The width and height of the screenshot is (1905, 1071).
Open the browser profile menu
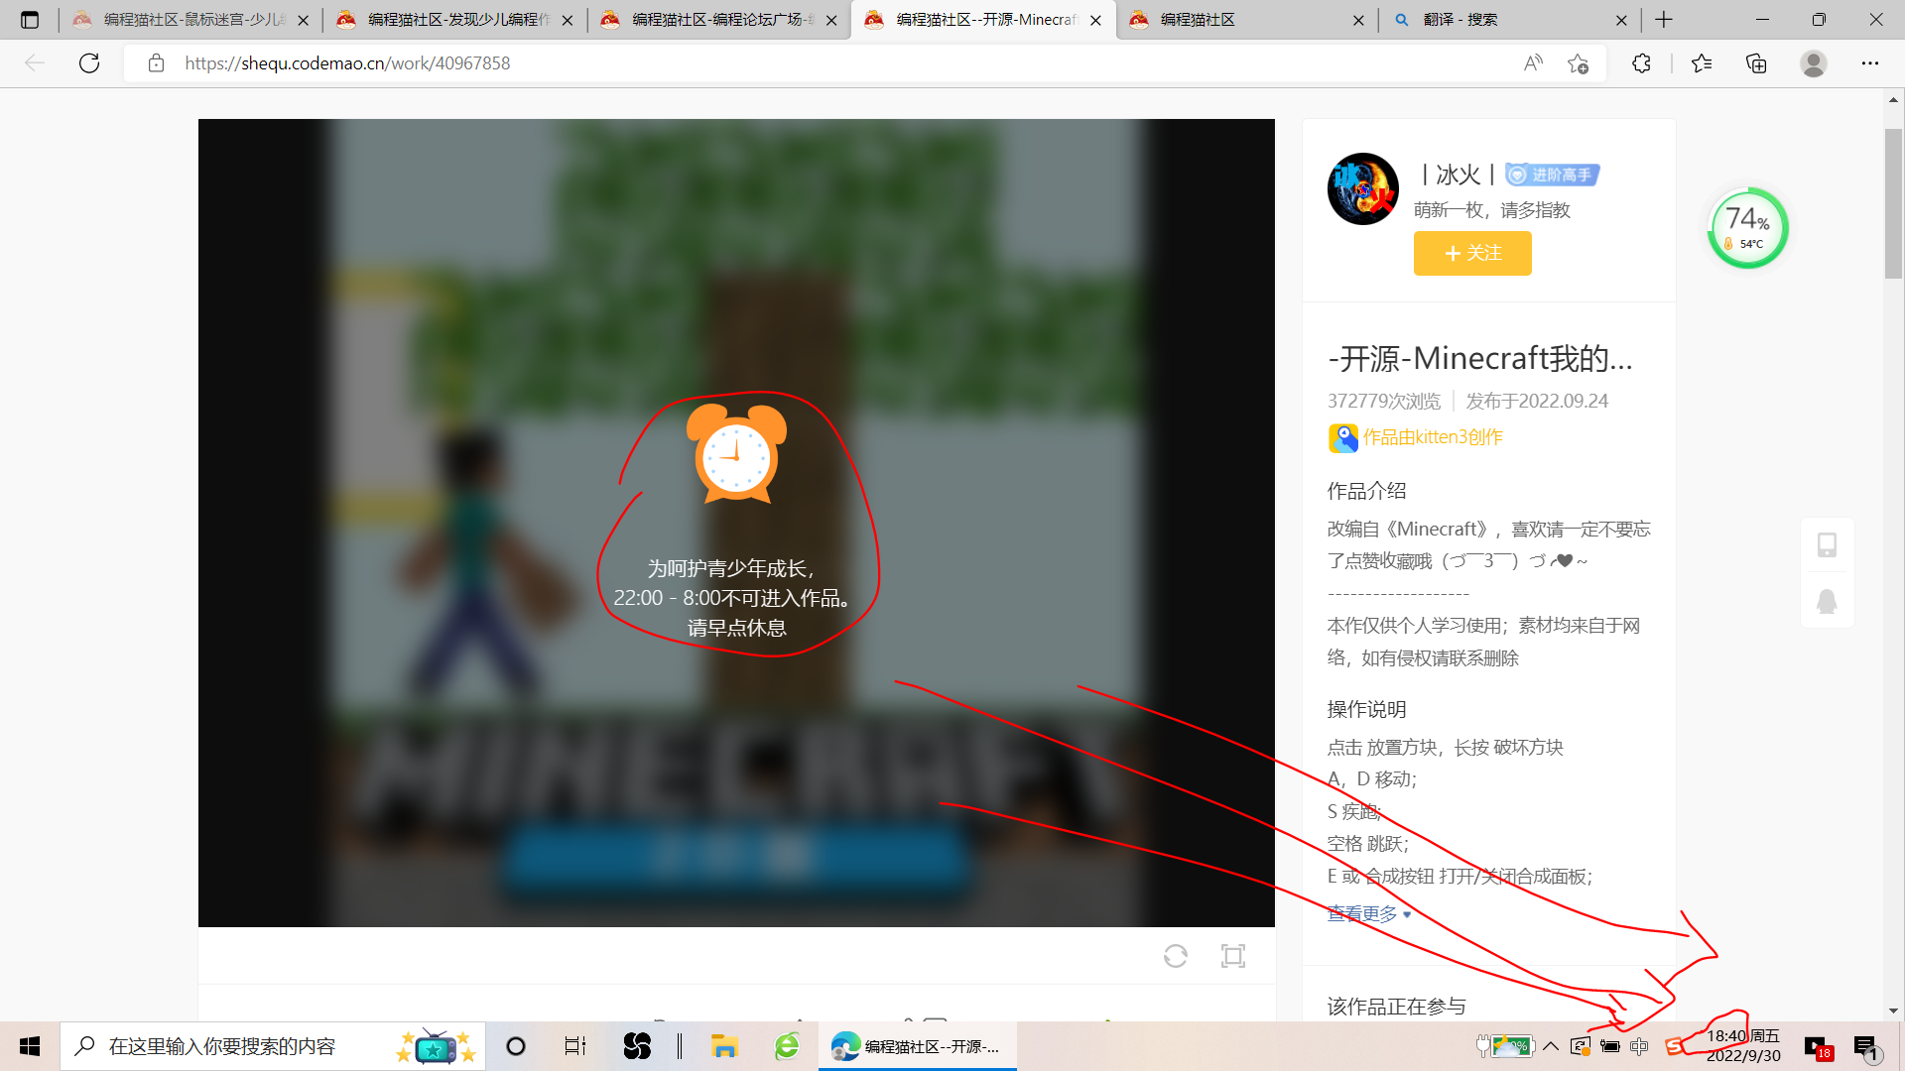[x=1814, y=63]
